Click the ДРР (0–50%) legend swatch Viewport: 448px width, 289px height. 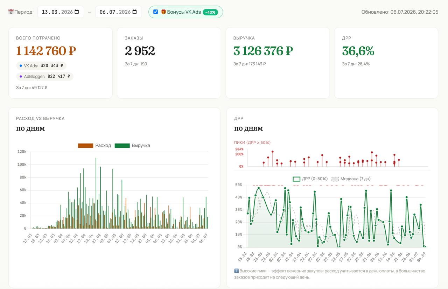pos(296,179)
